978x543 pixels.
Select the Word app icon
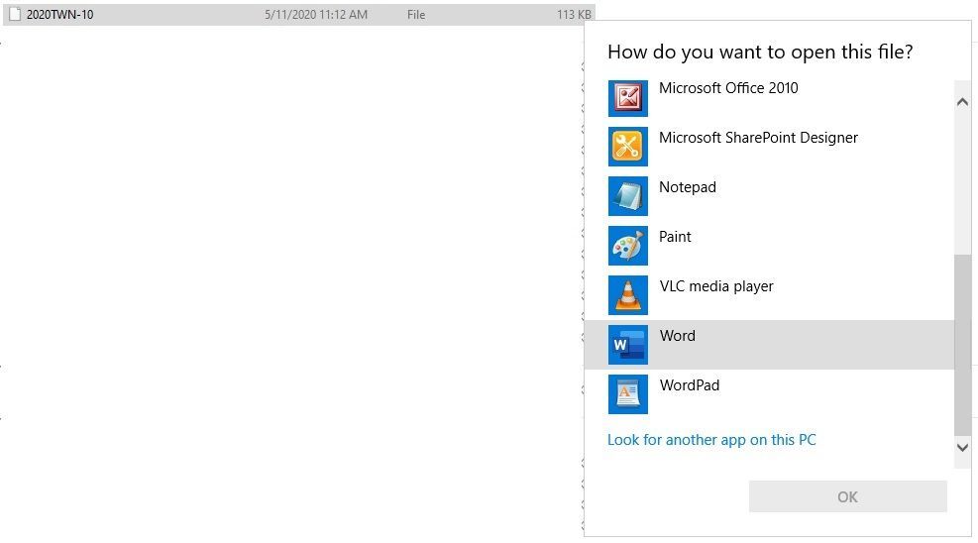(627, 344)
